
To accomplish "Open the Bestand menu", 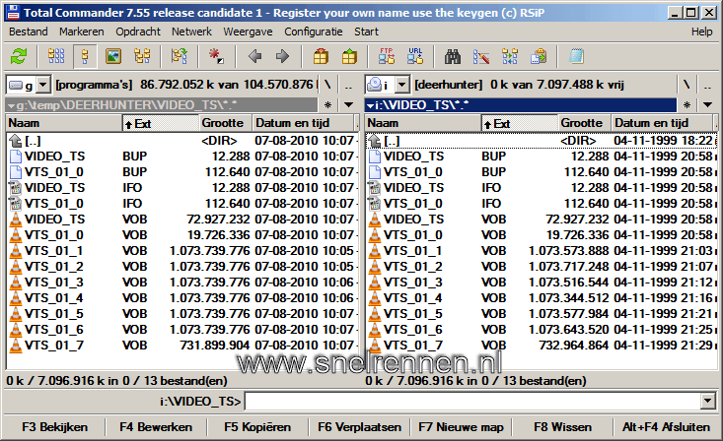I will (29, 31).
